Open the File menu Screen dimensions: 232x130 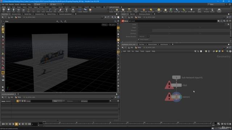(x=3, y=4)
